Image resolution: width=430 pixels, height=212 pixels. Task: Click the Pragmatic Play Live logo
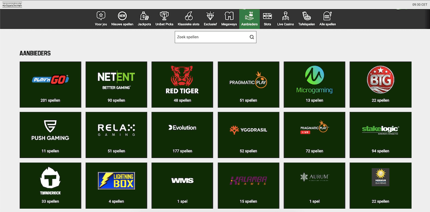(314, 127)
